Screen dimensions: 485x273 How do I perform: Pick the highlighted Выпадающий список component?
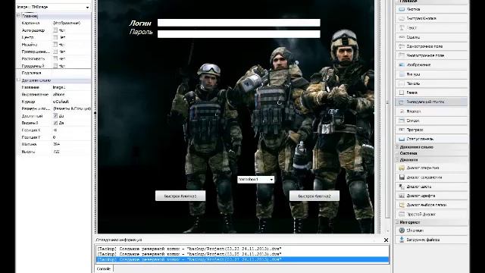[431, 102]
